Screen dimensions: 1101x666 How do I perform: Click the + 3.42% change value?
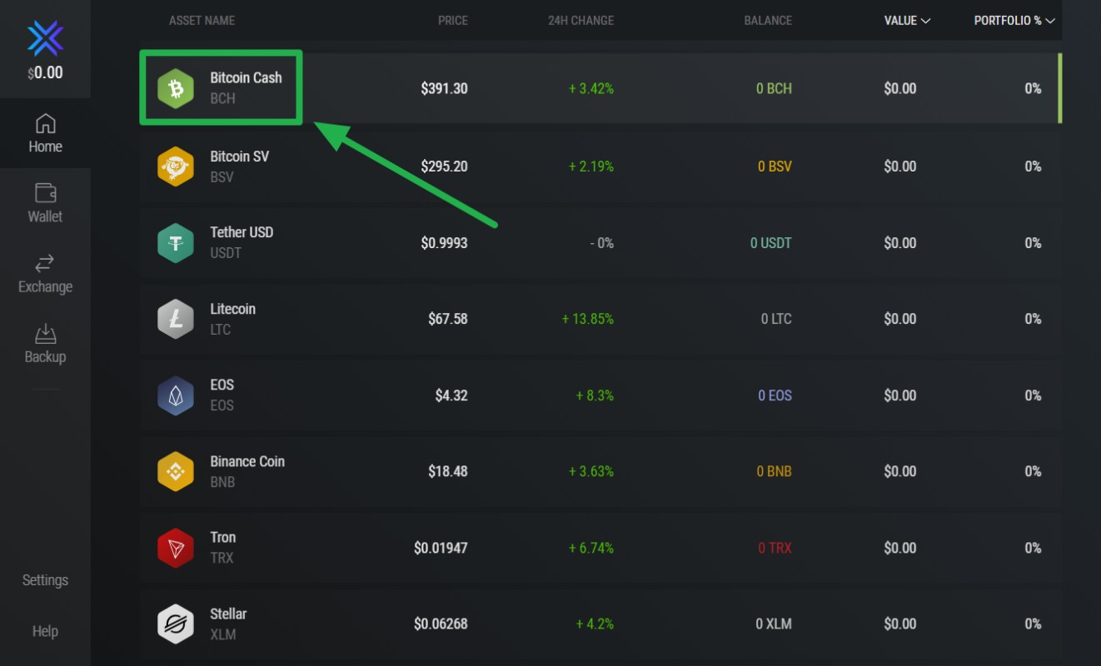click(x=591, y=88)
